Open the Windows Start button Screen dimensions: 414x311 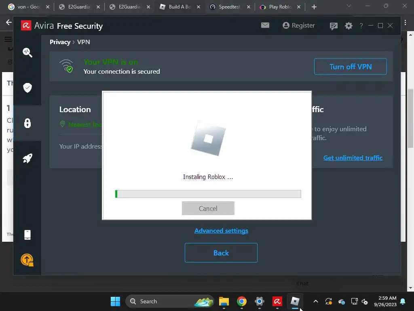coord(115,301)
